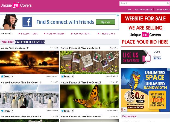Click the Unique FB Covers logo
Image resolution: width=170 pixels, height=122 pixels.
coord(16,5)
